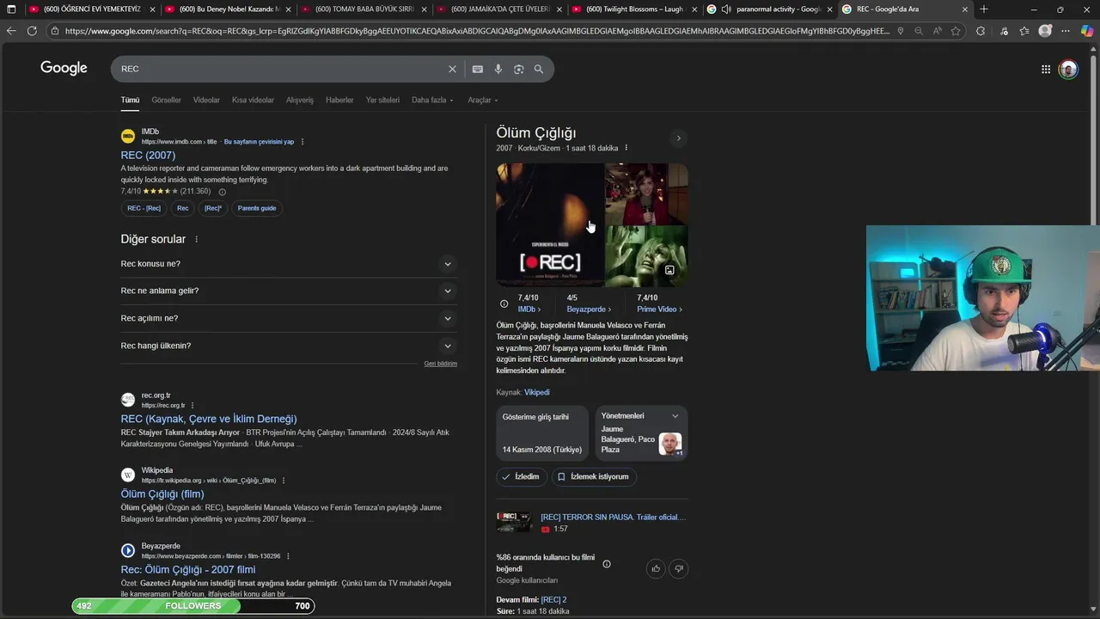Mark film as İzledim
1100x619 pixels.
tap(522, 476)
